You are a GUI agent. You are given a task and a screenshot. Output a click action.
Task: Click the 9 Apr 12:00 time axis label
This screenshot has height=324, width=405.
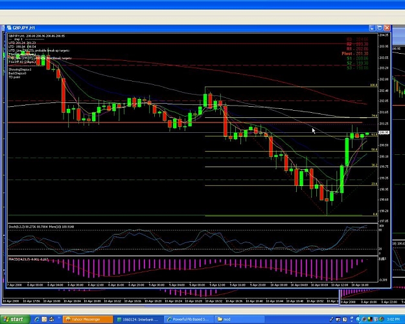pos(218,284)
